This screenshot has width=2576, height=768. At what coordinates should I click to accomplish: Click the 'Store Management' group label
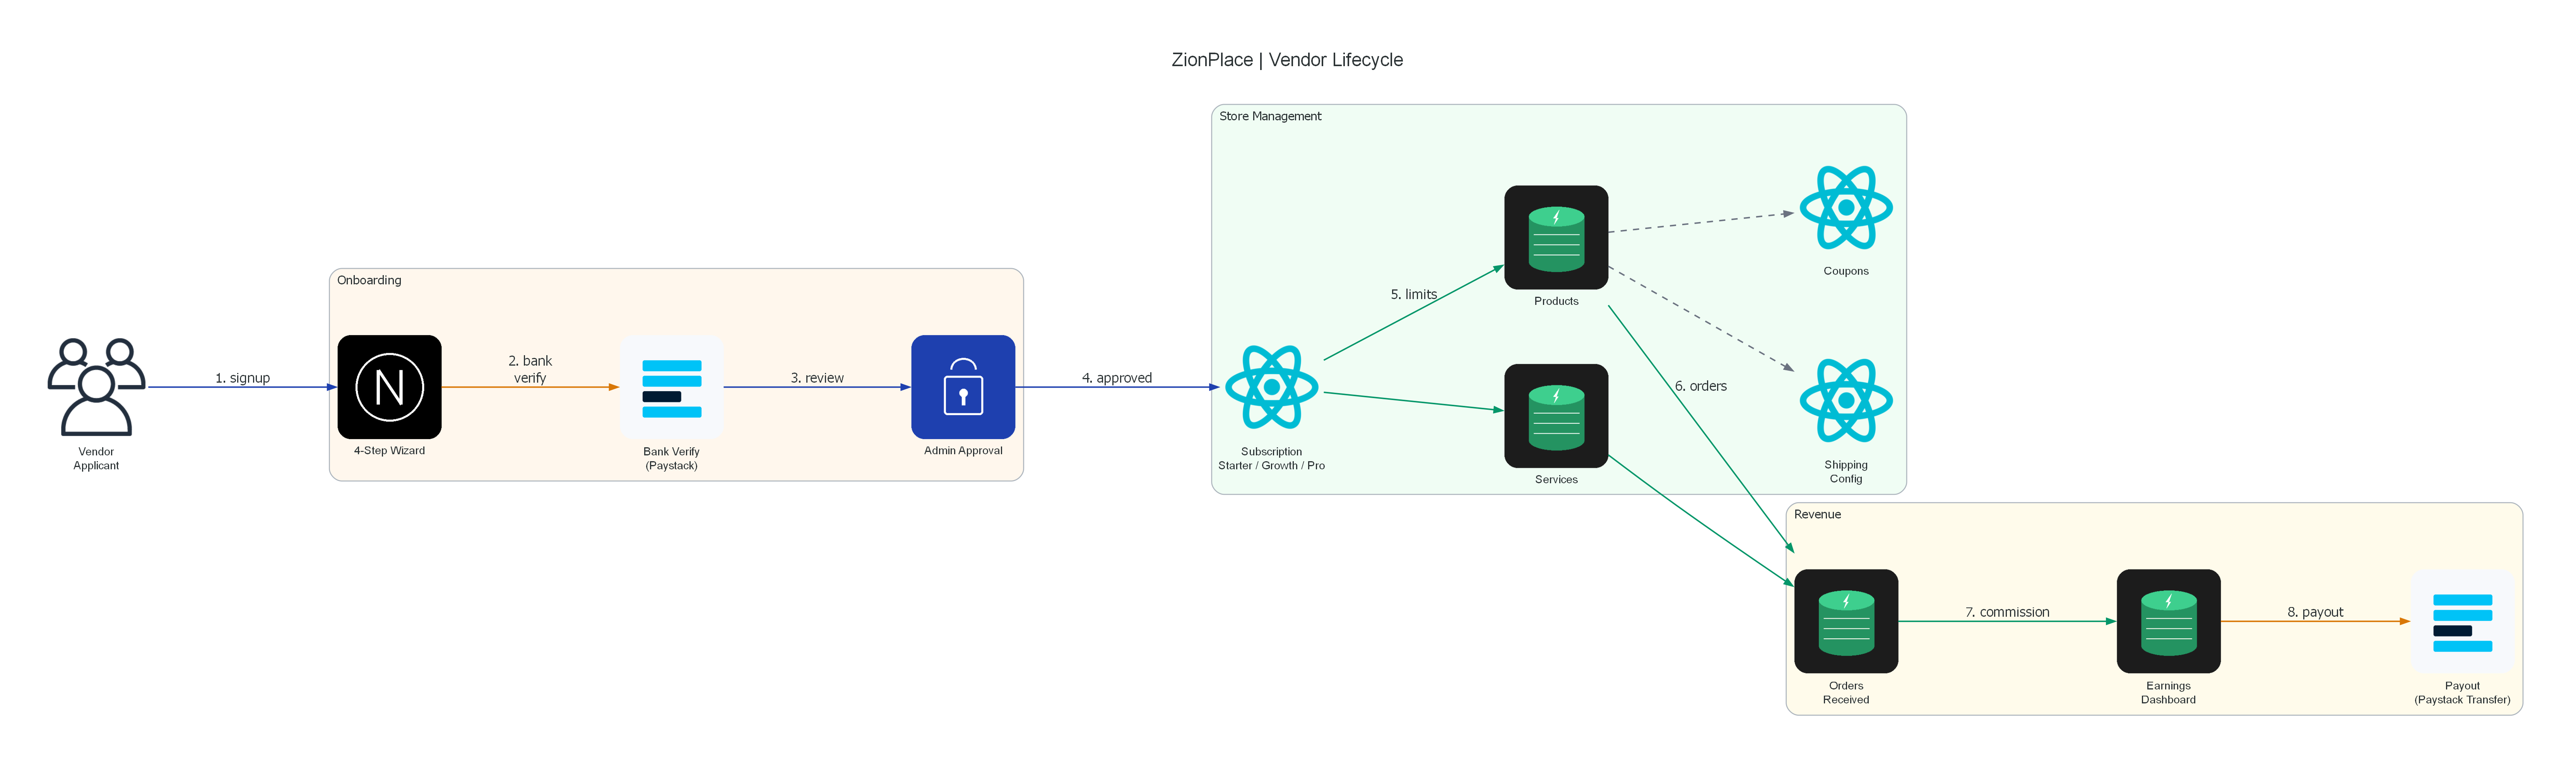pyautogui.click(x=1270, y=116)
